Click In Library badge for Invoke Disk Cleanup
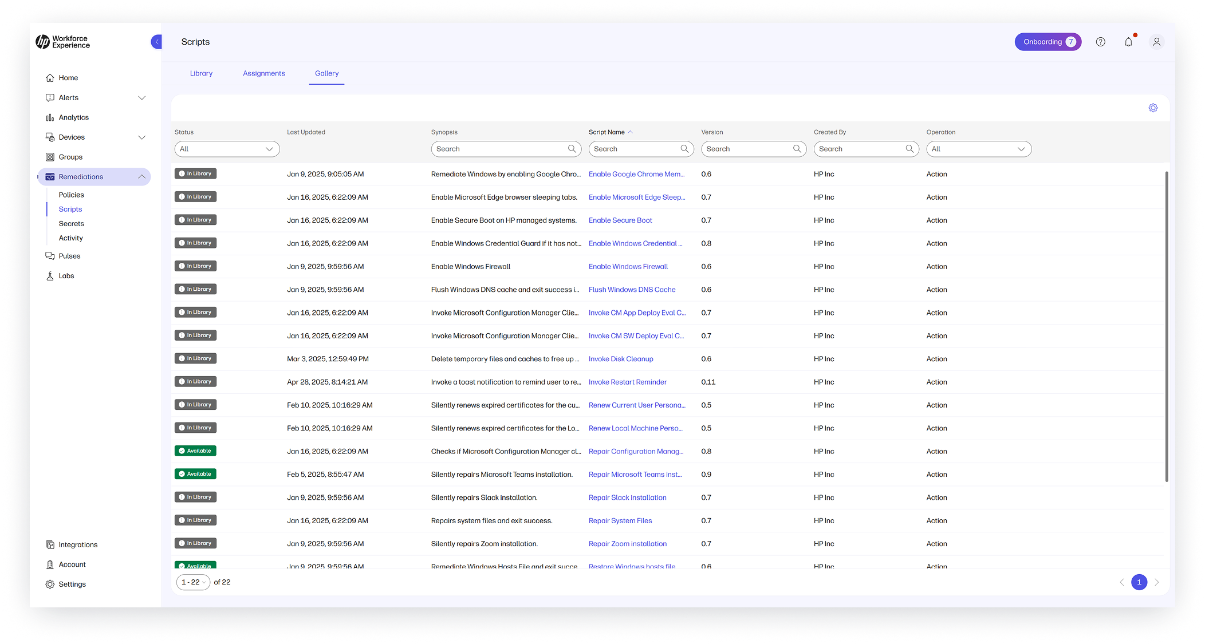This screenshot has width=1205, height=644. 195,358
